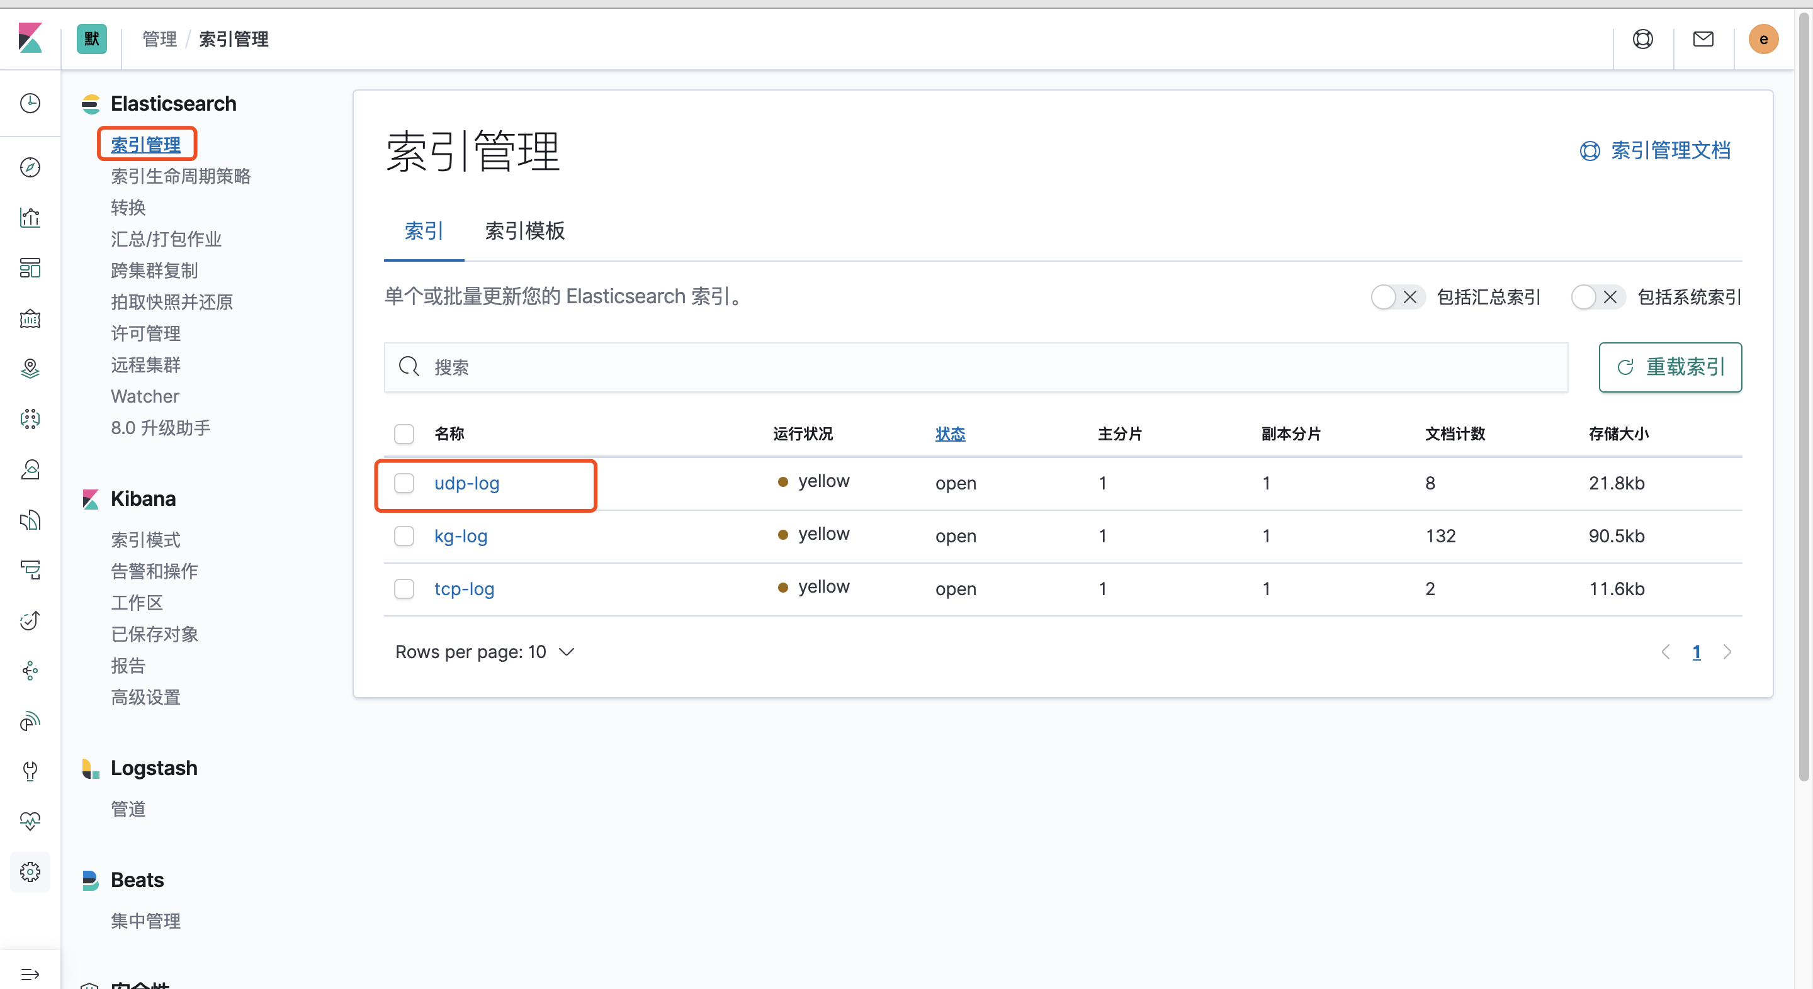Open the kg-log index link
Screen dimensions: 1813x989
[x=460, y=536]
